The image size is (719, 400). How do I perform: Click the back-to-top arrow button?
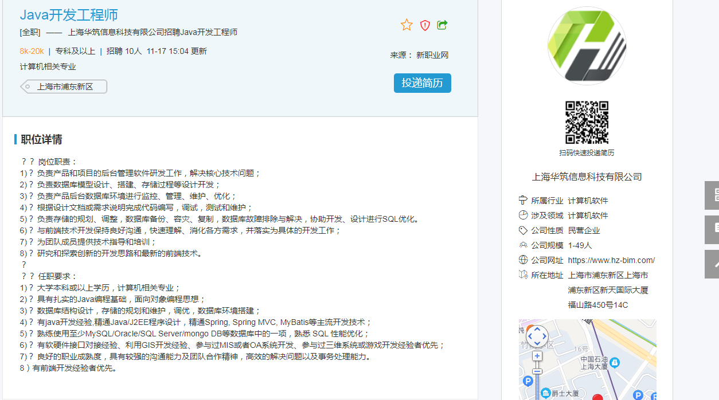coord(712,264)
